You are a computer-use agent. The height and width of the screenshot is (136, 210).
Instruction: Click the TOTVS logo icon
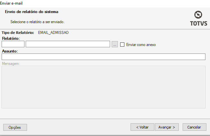point(198,15)
